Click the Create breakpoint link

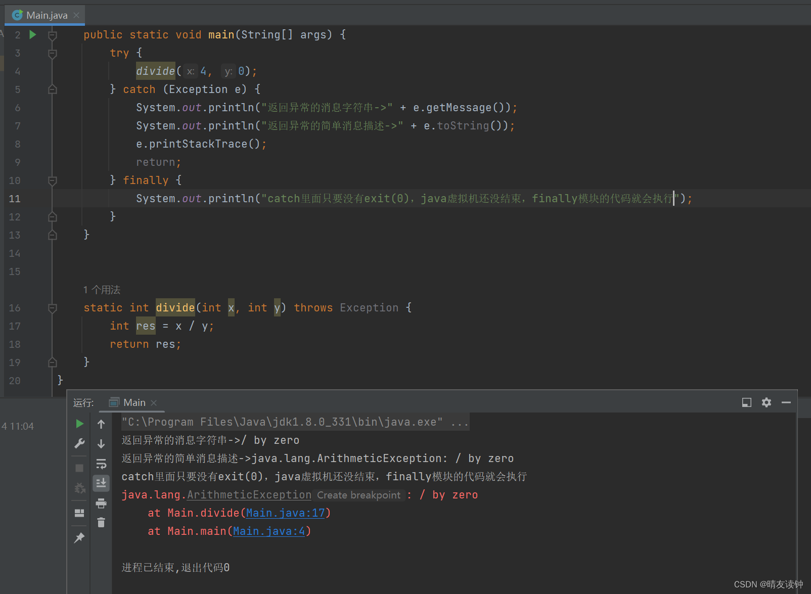click(x=358, y=495)
